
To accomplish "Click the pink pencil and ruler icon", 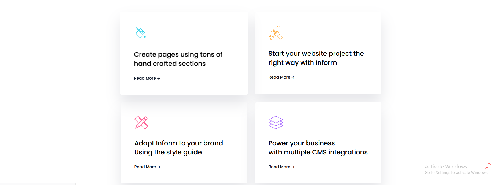I will tap(141, 123).
